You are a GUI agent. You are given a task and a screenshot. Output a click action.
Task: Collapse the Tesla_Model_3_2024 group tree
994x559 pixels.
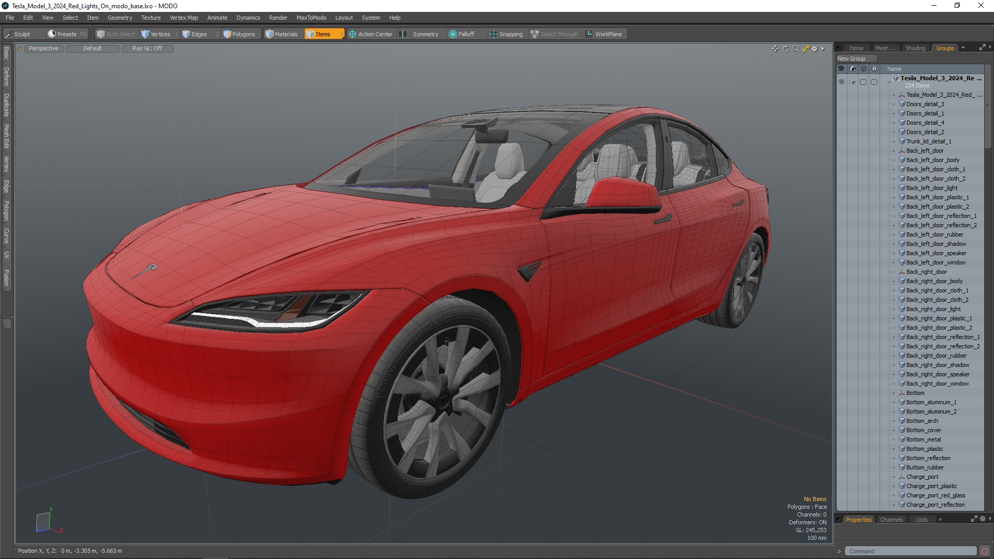click(889, 82)
